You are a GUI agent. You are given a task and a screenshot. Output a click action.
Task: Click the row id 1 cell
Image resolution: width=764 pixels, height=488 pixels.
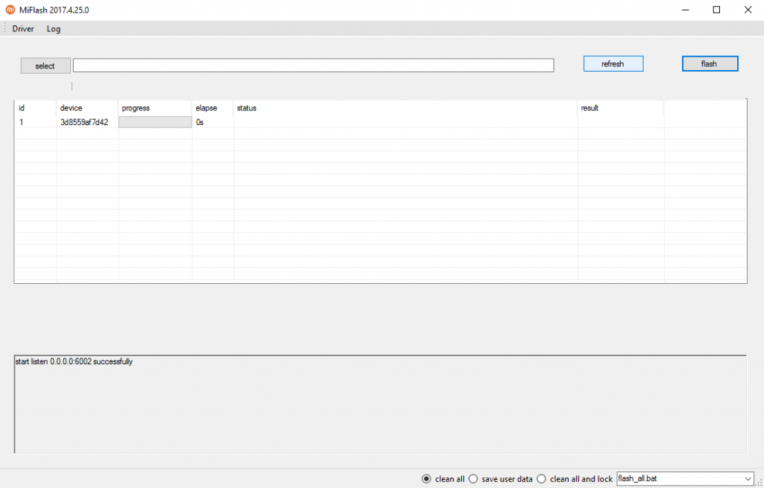35,123
